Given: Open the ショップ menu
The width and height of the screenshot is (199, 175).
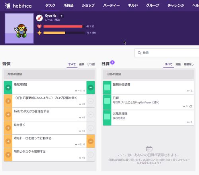Looking at the screenshot, I should [88, 6].
